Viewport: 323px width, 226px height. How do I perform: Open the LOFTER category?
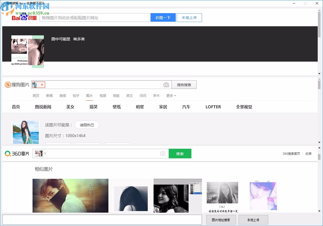coord(213,107)
